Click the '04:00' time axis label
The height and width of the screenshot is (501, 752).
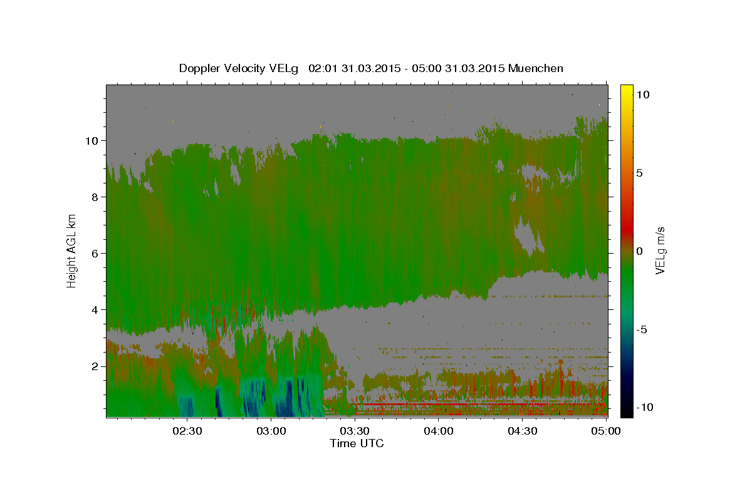point(439,431)
